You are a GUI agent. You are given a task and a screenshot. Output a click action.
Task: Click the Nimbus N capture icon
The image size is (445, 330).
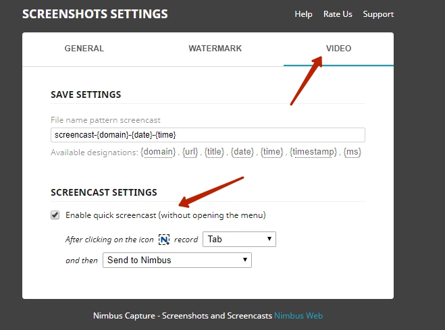(x=164, y=240)
